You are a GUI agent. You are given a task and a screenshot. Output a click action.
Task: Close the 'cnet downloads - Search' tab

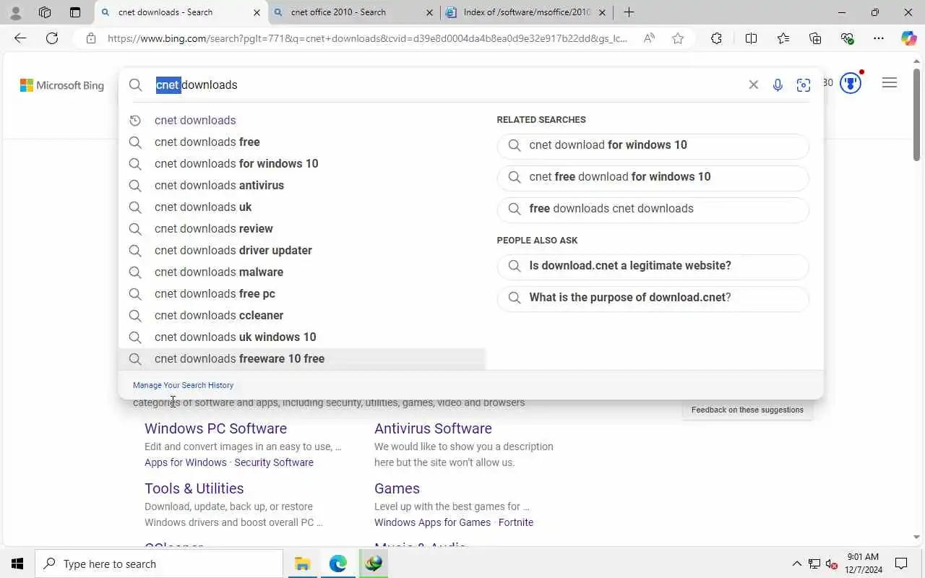[x=257, y=12]
